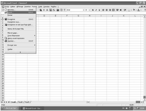Click the merge and center icon
This screenshot has width=146, height=111.
pos(113,10)
